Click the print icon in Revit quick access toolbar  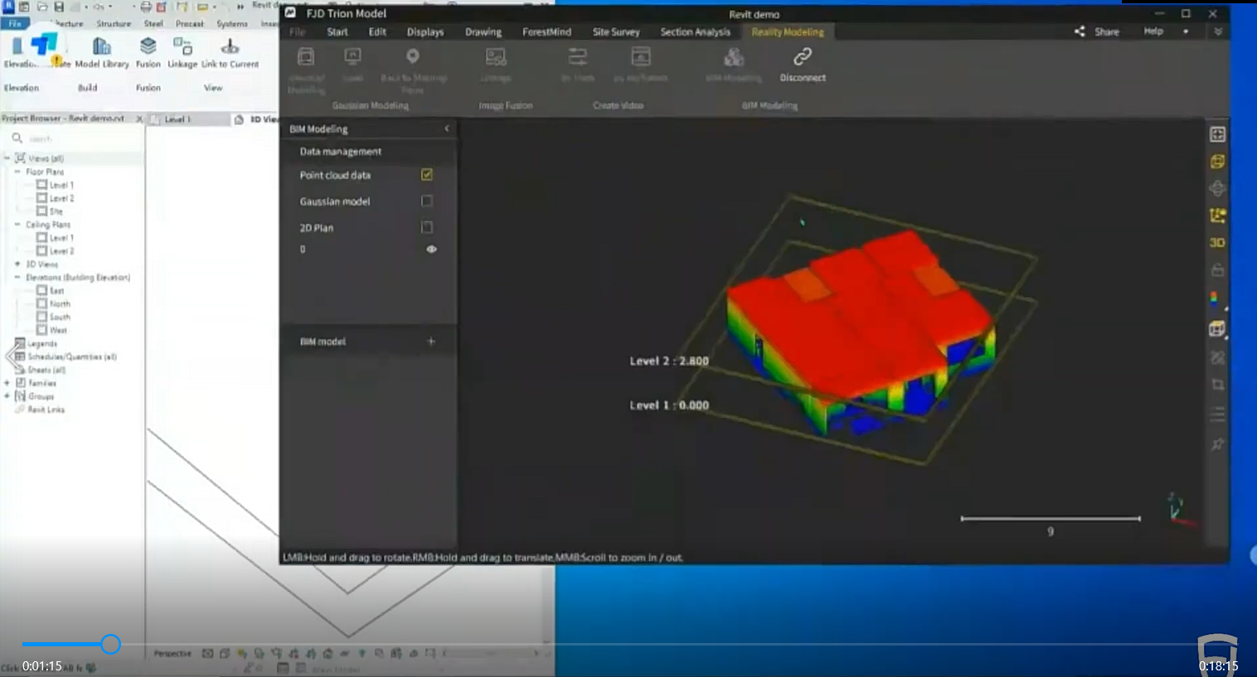146,7
